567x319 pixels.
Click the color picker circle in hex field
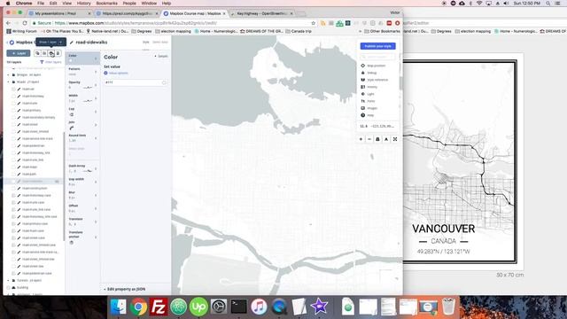[164, 82]
